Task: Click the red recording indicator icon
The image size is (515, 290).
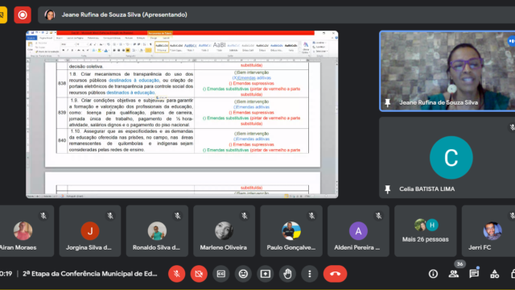Action: (x=23, y=14)
